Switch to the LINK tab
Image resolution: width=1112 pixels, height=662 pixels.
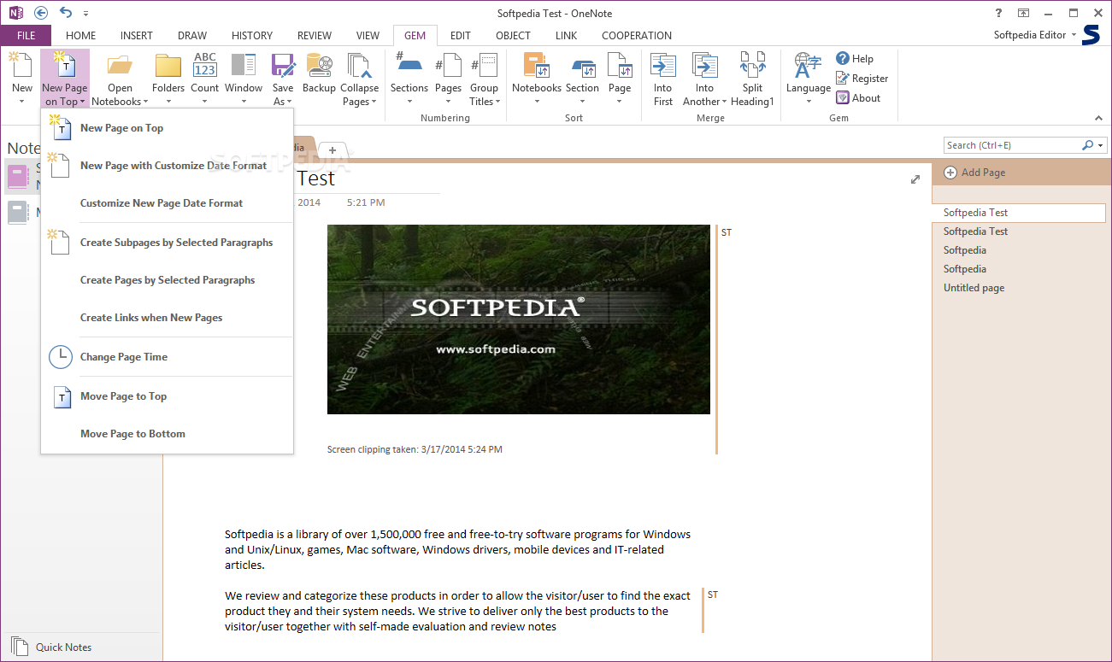(x=566, y=36)
